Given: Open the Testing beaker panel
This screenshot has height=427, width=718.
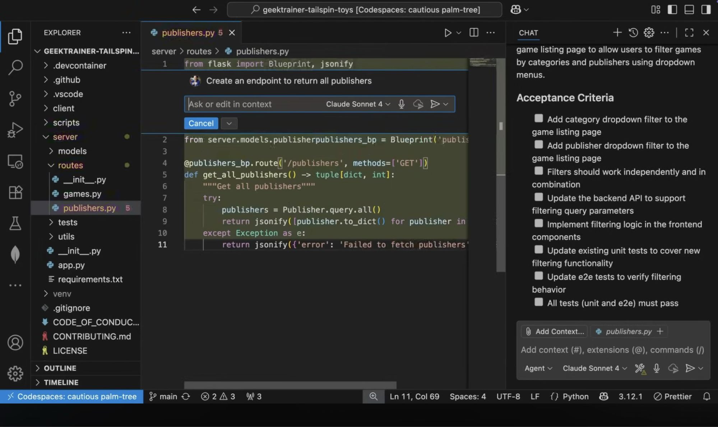Looking at the screenshot, I should coord(15,223).
